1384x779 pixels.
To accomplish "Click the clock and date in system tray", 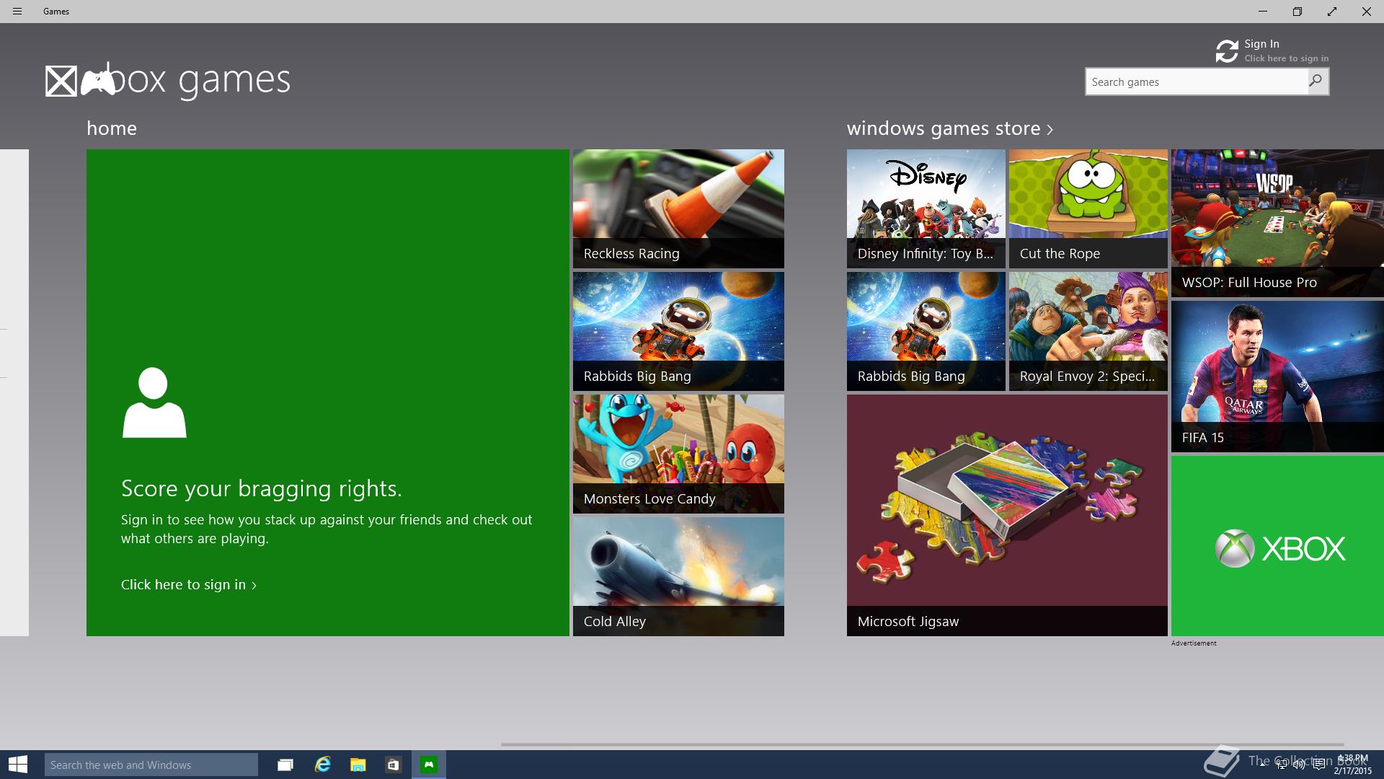I will (x=1352, y=765).
